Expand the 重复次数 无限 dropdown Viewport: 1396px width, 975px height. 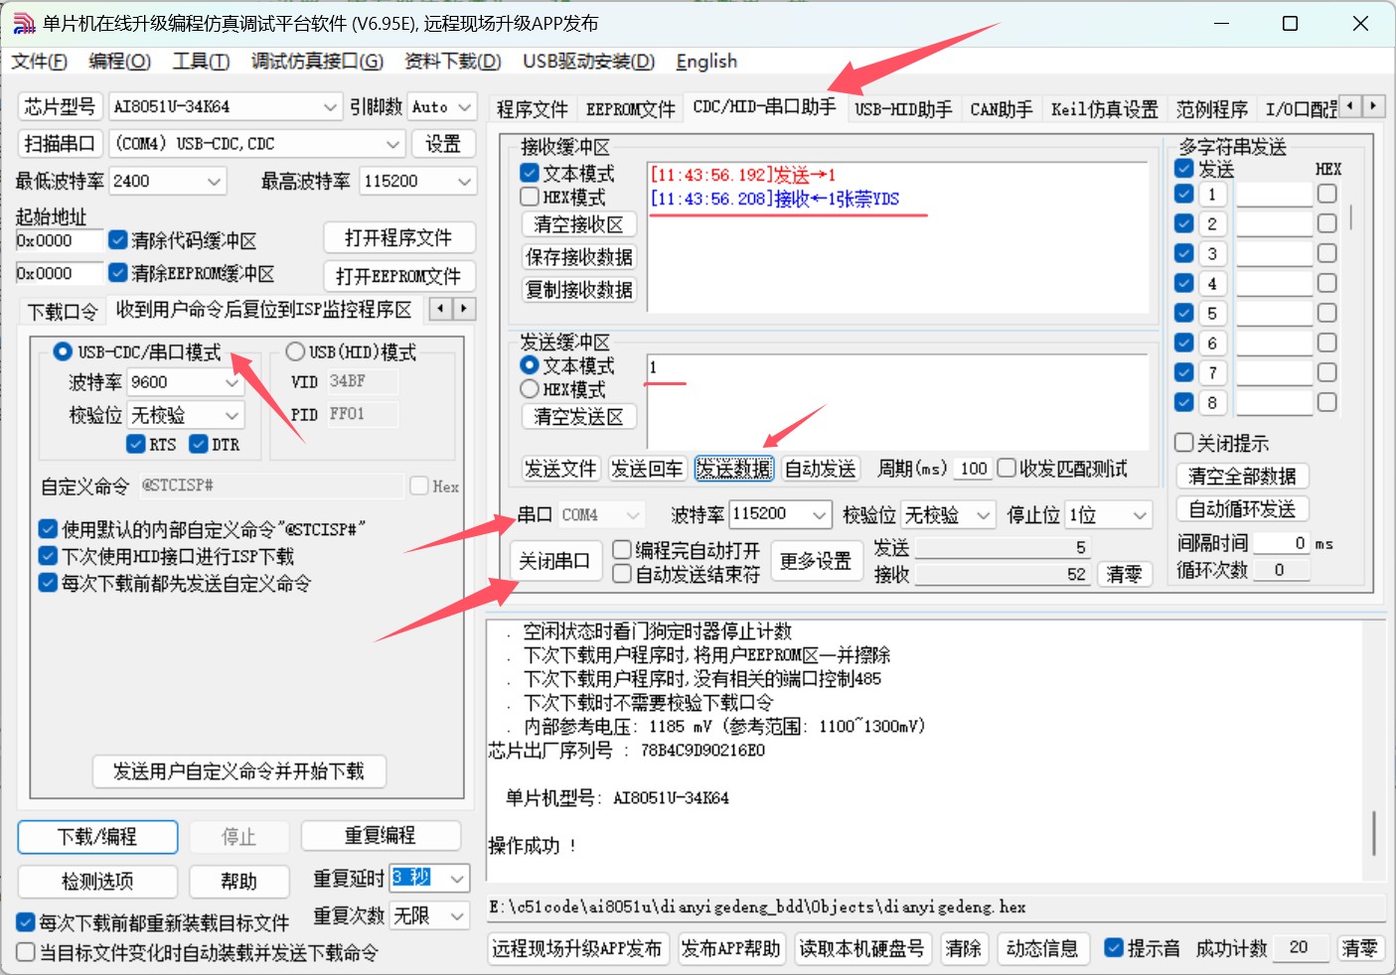(x=457, y=915)
